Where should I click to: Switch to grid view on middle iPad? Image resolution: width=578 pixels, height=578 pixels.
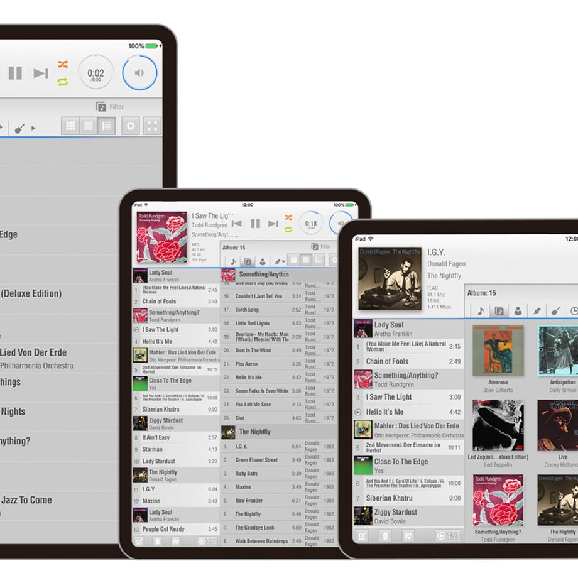pos(294,260)
